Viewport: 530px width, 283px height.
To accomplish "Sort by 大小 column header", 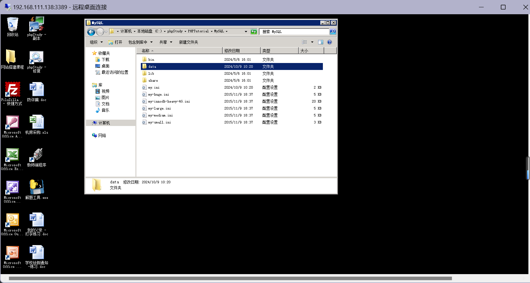I will click(x=311, y=51).
